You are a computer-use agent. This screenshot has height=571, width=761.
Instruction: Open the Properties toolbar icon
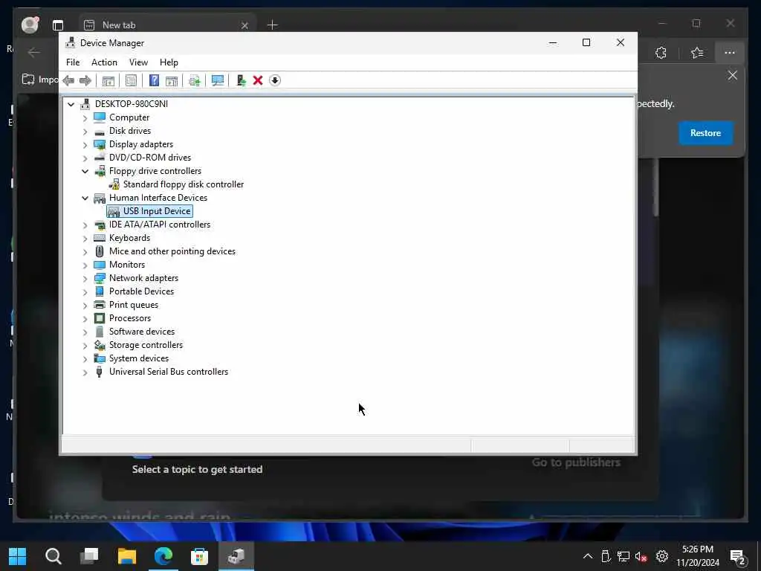click(131, 80)
